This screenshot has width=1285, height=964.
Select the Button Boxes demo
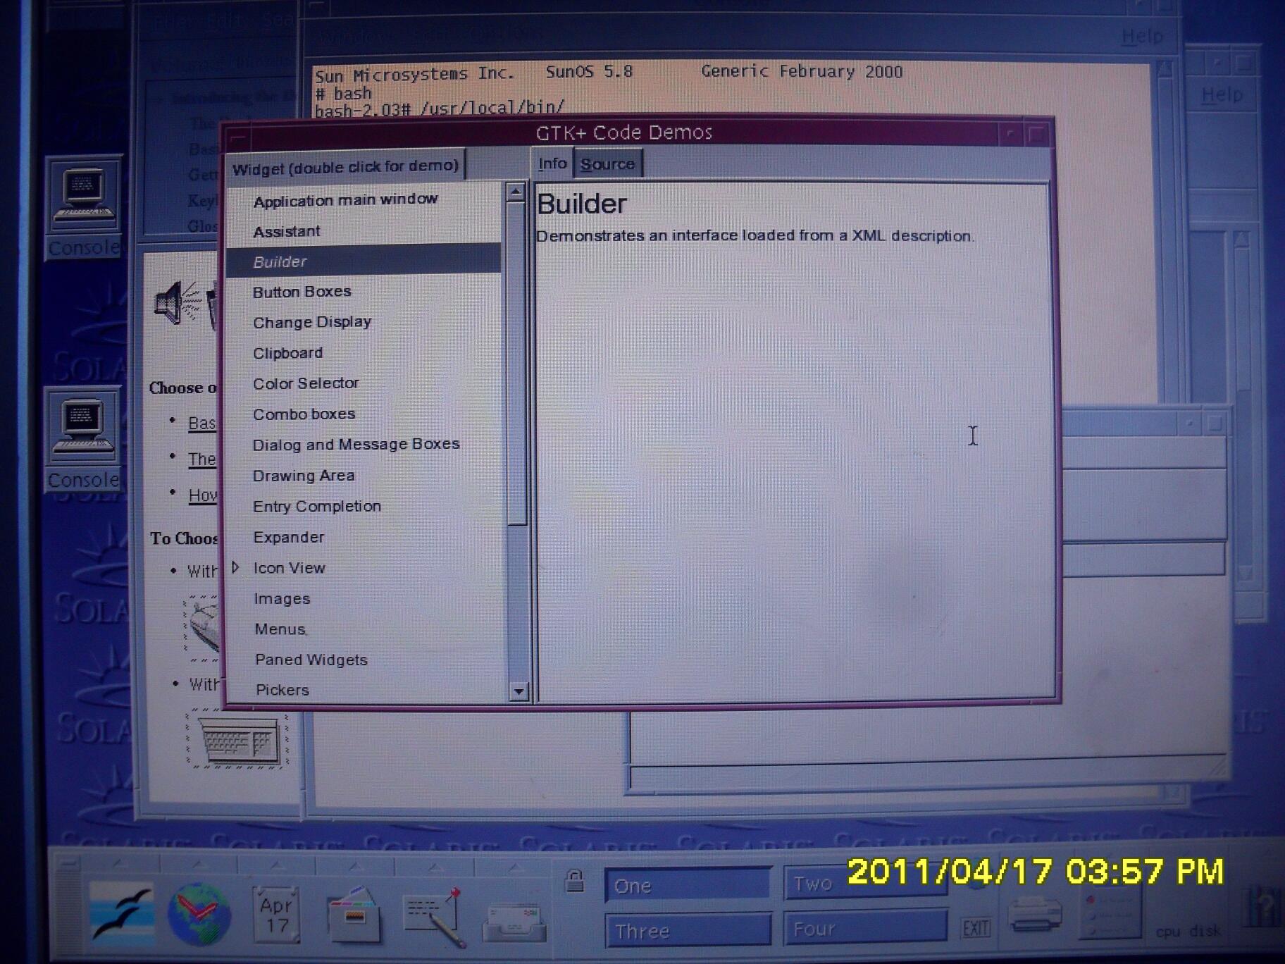(302, 292)
